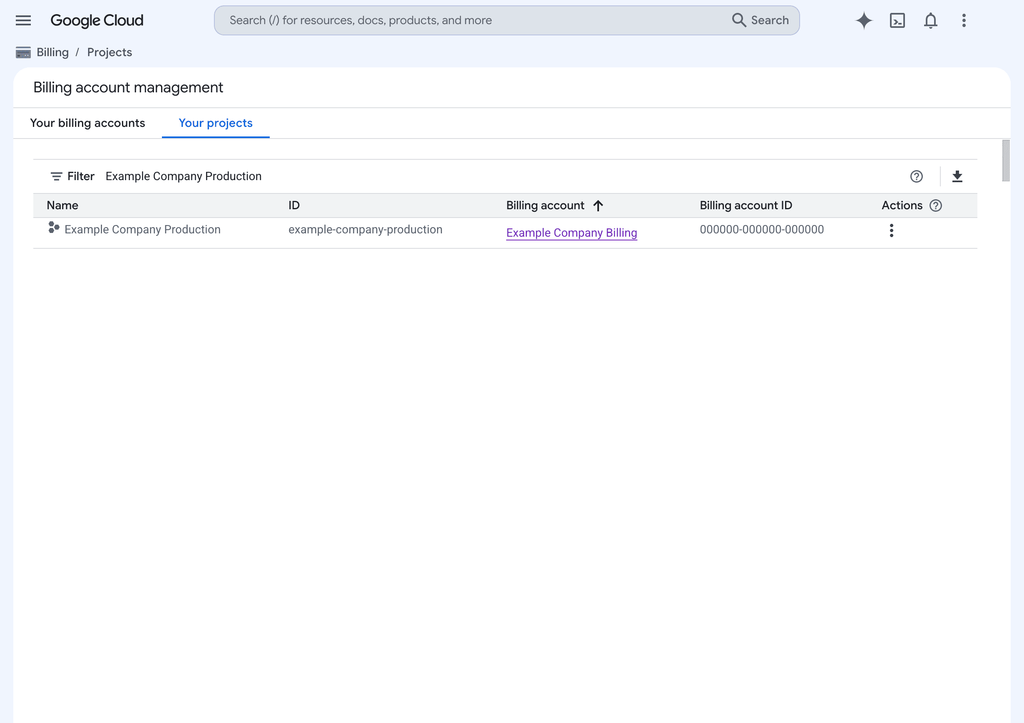Download the projects table
Viewport: 1024px width, 723px height.
[x=957, y=176]
